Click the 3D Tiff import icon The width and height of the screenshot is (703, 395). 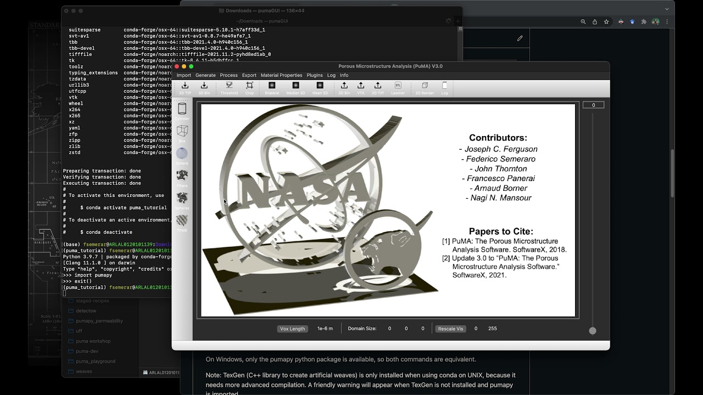click(x=185, y=88)
